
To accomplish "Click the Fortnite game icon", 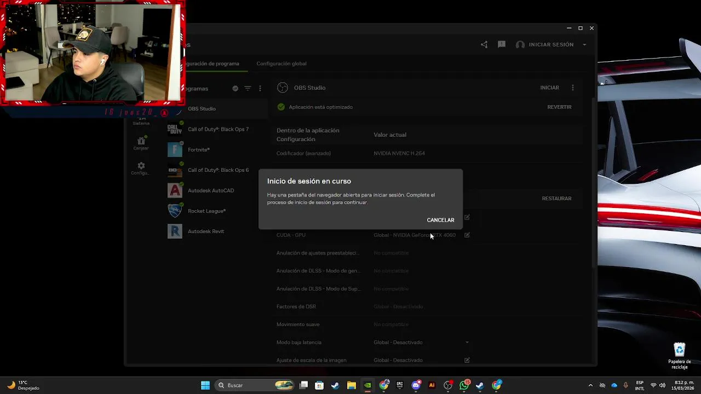I will coord(175,149).
